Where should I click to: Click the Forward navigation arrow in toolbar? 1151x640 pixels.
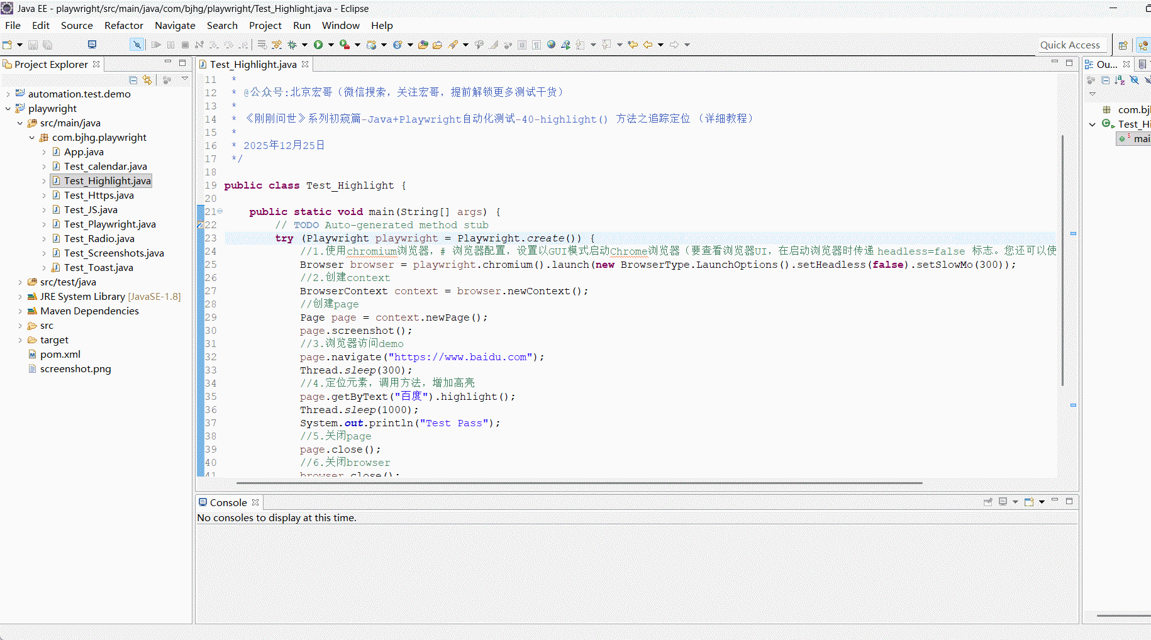(674, 45)
